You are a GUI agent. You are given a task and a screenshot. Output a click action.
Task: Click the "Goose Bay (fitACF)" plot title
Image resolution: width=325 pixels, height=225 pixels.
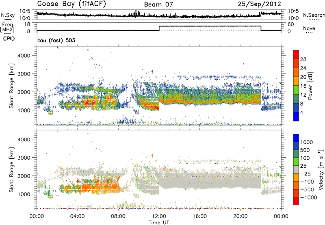tap(71, 4)
